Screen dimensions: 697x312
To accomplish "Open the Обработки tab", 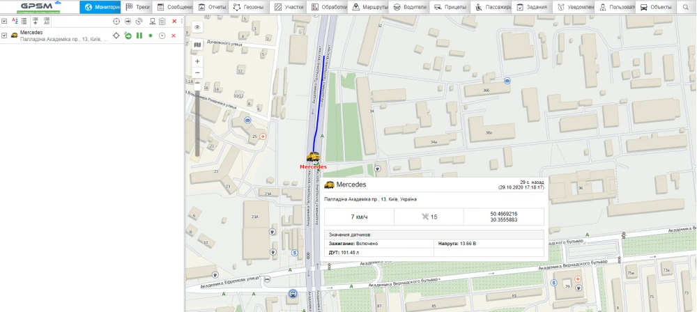I will (x=326, y=7).
